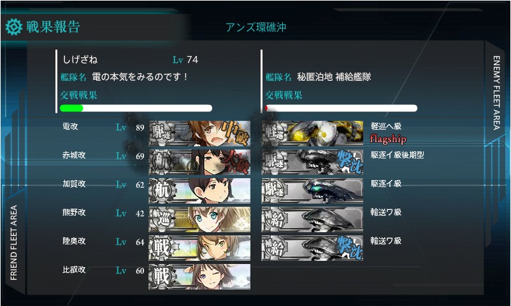
Task: Click the 大破 damage stamp on 赤城改
Action: point(236,162)
